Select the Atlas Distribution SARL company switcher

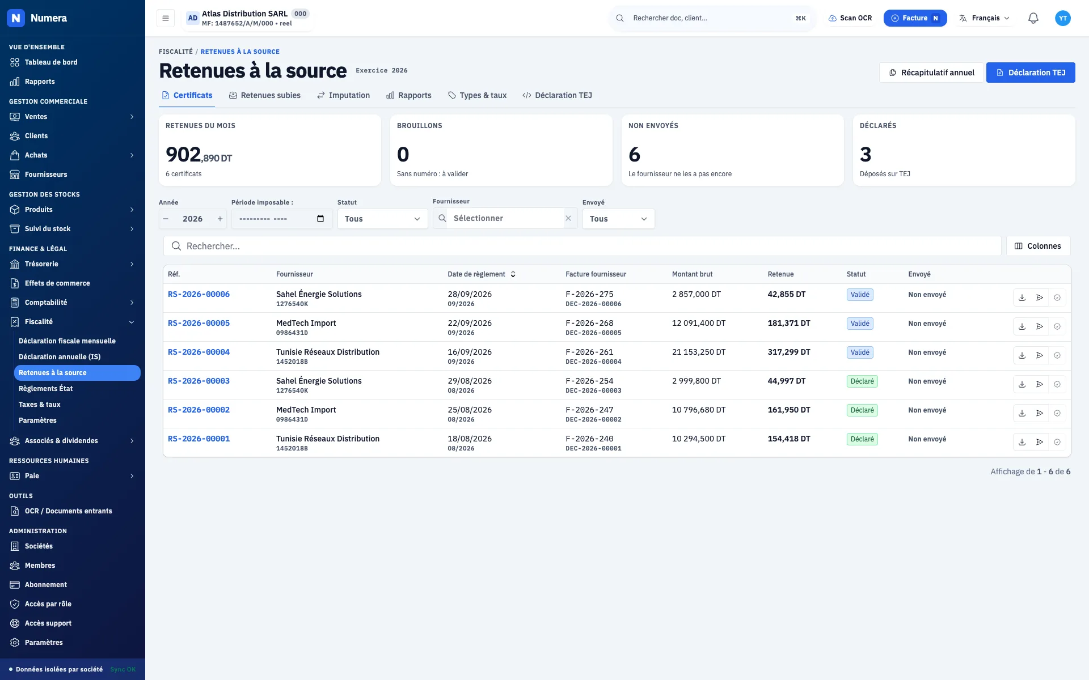(248, 18)
